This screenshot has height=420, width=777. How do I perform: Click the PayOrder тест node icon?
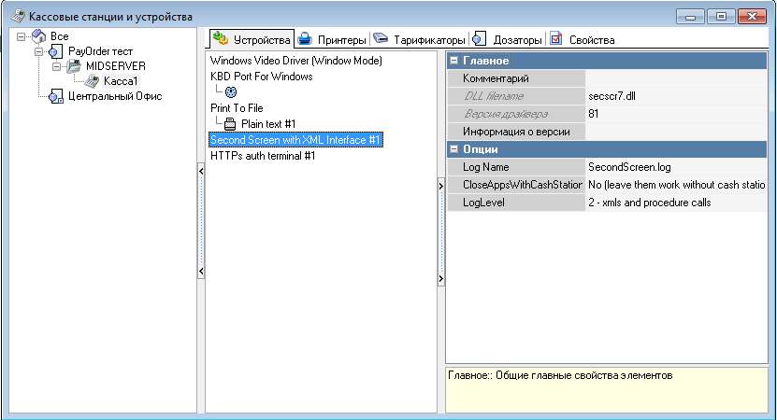coord(56,51)
